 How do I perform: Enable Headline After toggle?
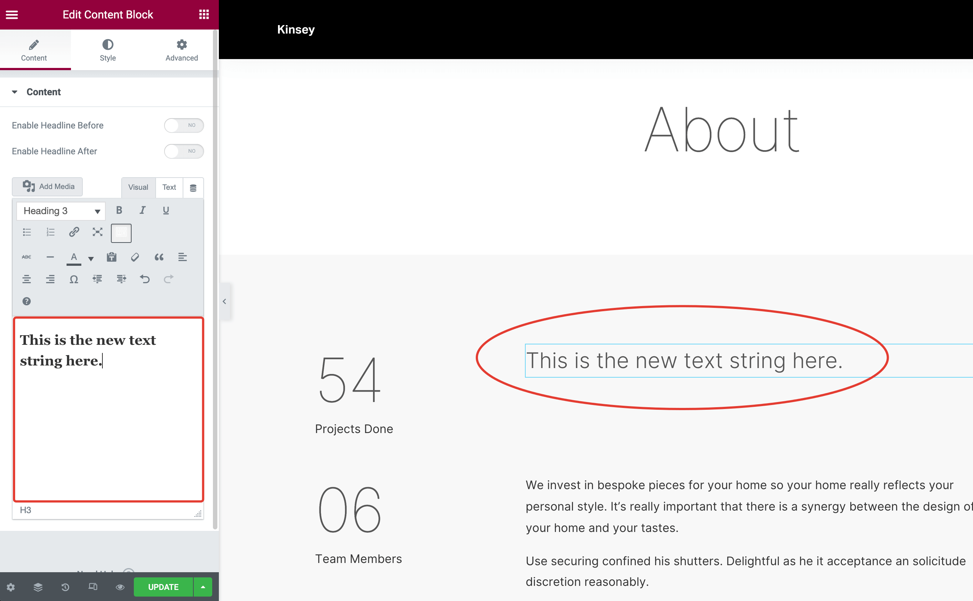pos(184,151)
